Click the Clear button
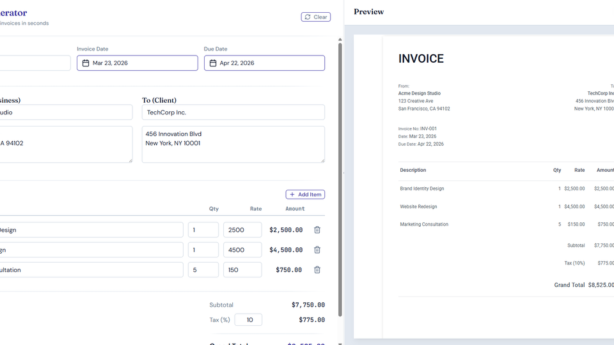 coord(316,17)
